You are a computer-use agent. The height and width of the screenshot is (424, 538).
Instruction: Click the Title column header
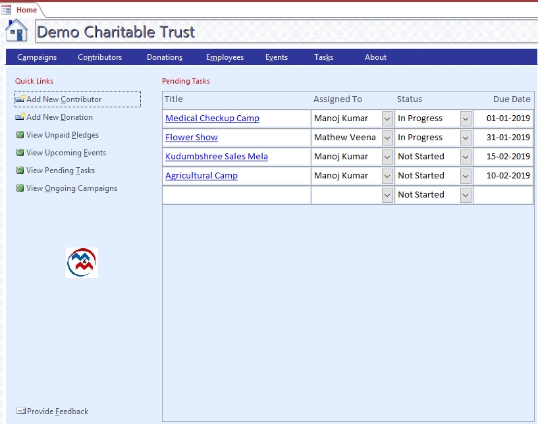pos(174,99)
